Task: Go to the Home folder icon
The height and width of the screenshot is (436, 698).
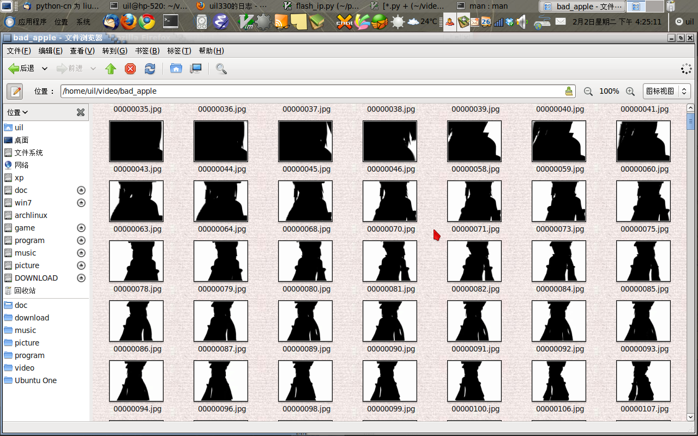Action: click(x=176, y=69)
